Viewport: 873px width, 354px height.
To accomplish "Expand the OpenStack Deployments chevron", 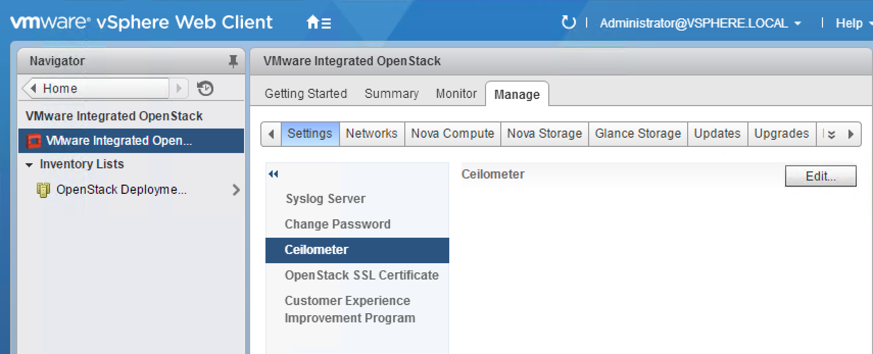I will 236,190.
